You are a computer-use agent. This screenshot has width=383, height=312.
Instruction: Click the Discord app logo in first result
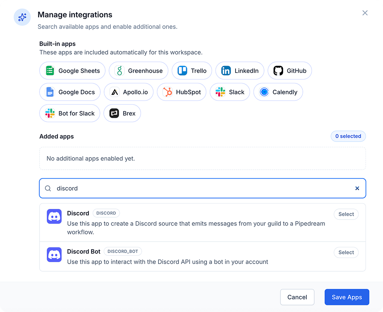coord(54,216)
